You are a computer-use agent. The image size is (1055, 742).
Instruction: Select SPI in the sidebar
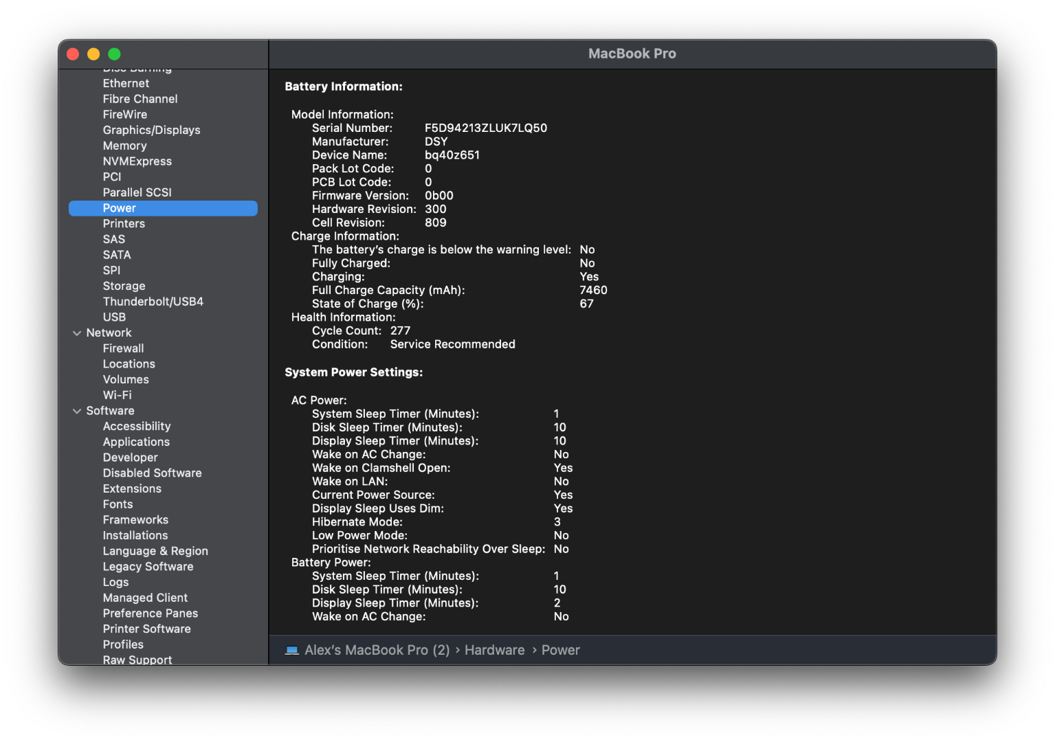tap(111, 270)
